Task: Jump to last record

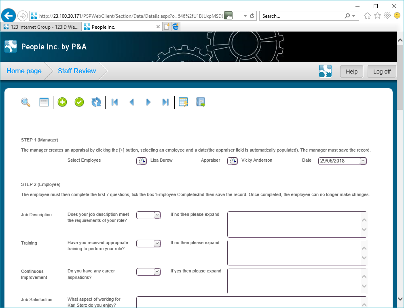Action: tap(165, 102)
